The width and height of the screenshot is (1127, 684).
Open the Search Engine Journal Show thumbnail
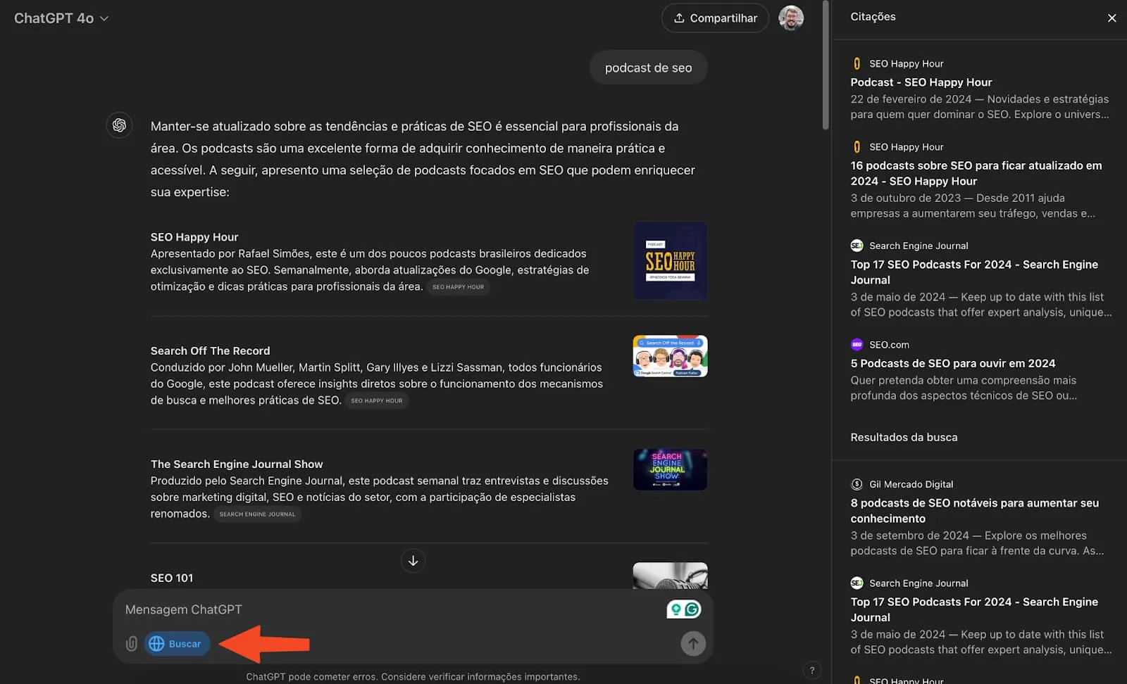[670, 469]
